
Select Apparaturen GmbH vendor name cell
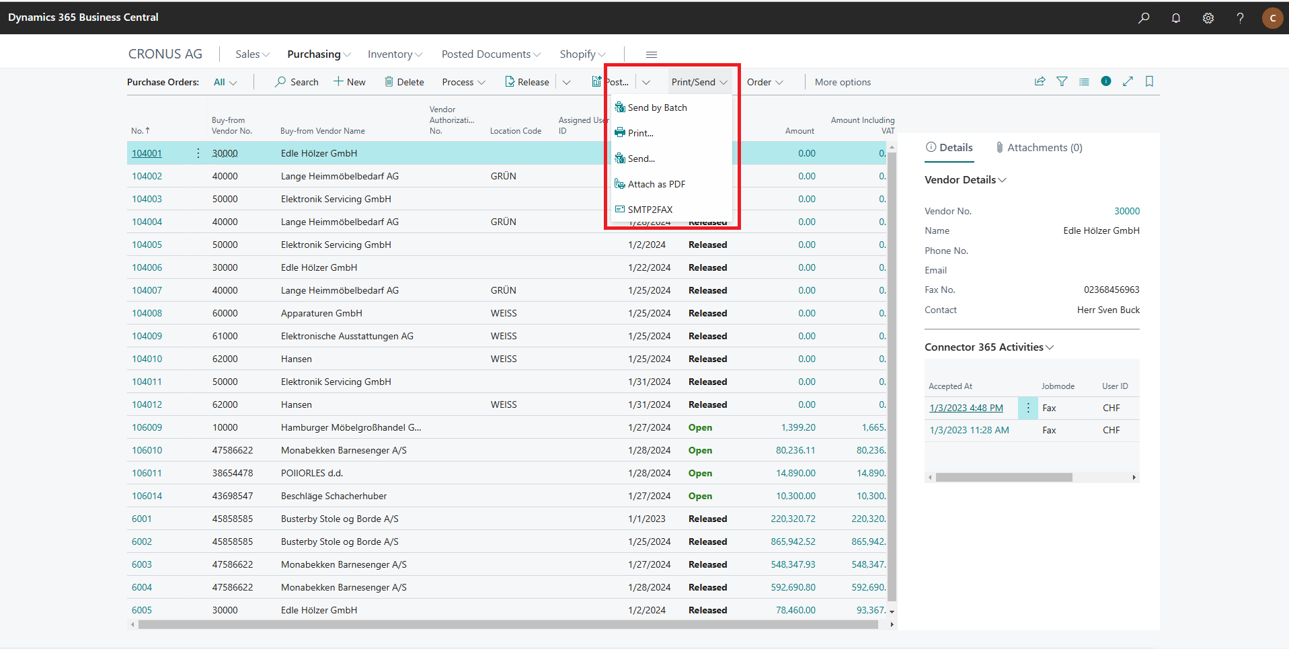(x=321, y=313)
